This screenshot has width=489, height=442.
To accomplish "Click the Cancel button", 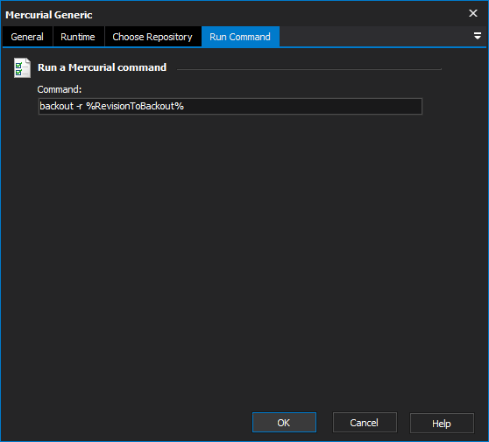I will 365,423.
